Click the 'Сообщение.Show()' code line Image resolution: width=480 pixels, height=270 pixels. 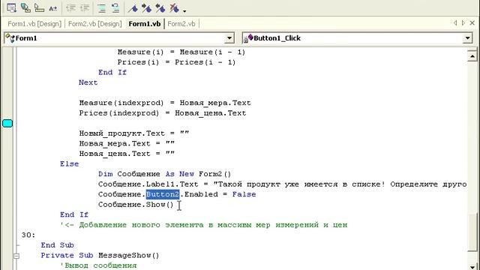tap(136, 205)
